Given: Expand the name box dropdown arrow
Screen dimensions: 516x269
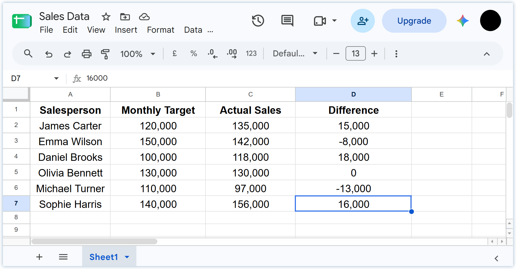Looking at the screenshot, I should click(56, 78).
